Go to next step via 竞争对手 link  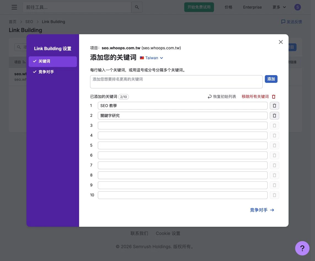point(262,210)
